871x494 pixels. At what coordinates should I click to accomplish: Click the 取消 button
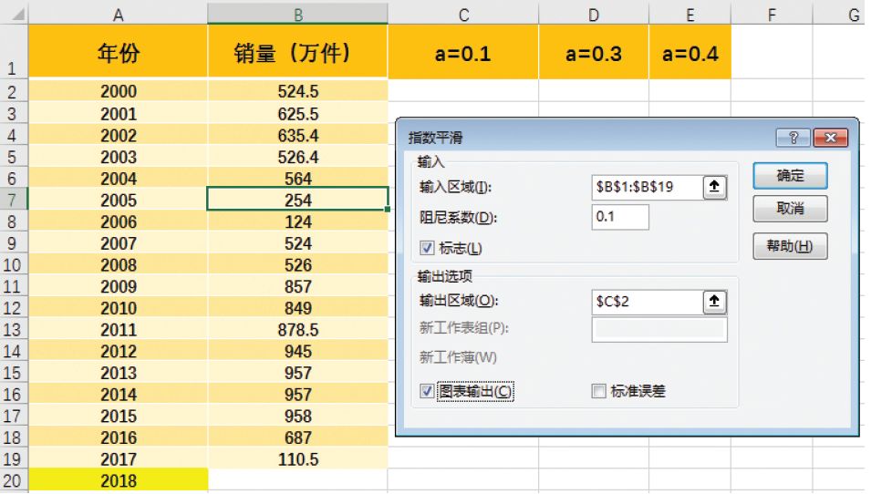coord(790,209)
